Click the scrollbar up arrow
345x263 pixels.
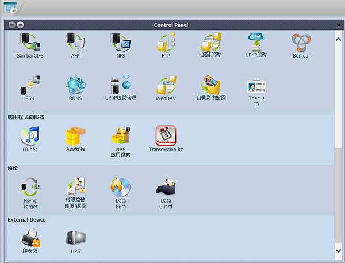click(339, 40)
